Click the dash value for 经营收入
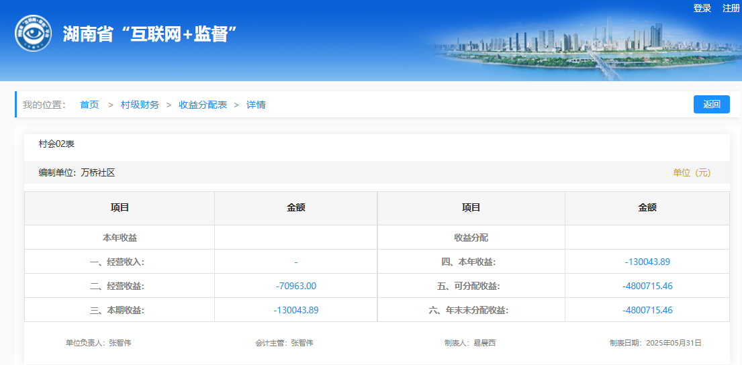The width and height of the screenshot is (742, 365). pos(295,262)
